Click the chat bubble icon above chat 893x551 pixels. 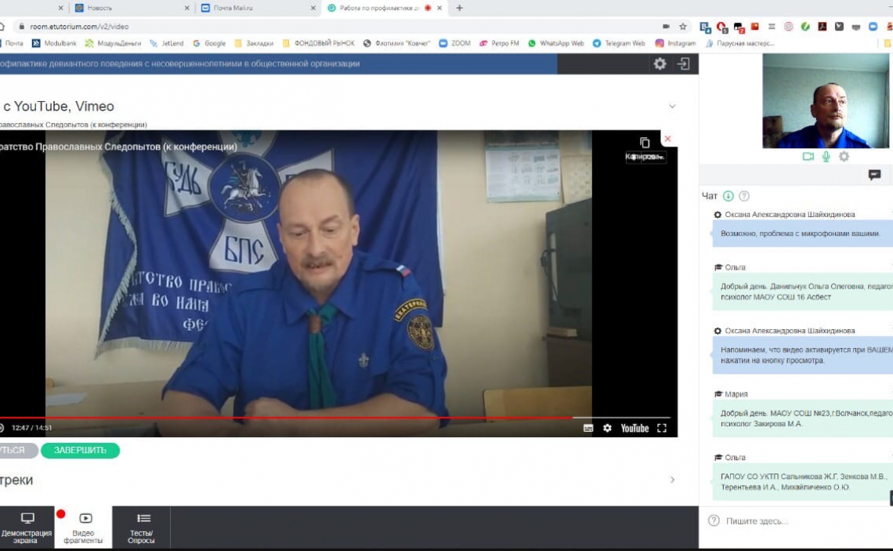point(874,175)
